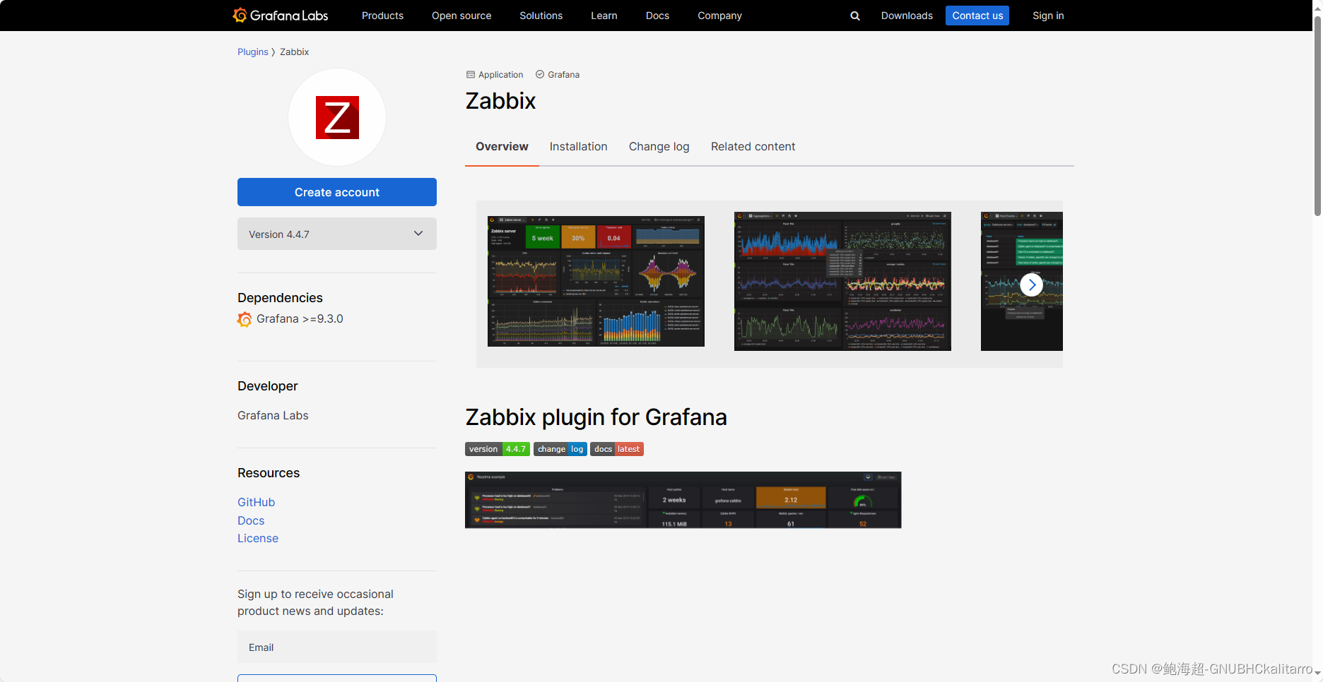The height and width of the screenshot is (682, 1323).
Task: Open the Docs resource link
Action: 251,520
